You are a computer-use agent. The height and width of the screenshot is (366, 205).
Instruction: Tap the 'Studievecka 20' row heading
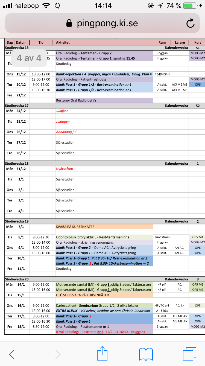(17, 279)
